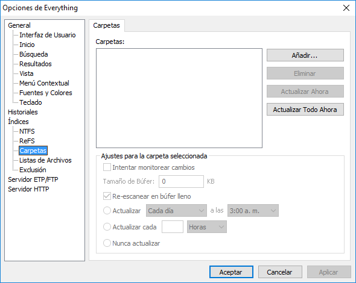Open the Horas unit dropdown
Screen dimensions: 356x283
point(207,227)
